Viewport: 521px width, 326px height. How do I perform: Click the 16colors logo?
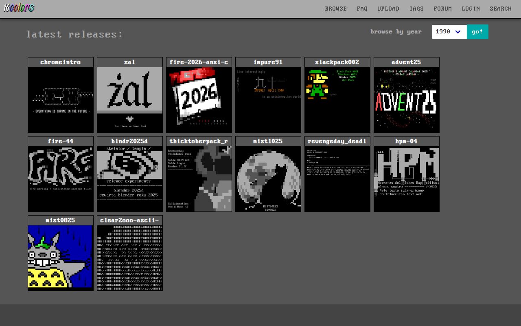(19, 8)
